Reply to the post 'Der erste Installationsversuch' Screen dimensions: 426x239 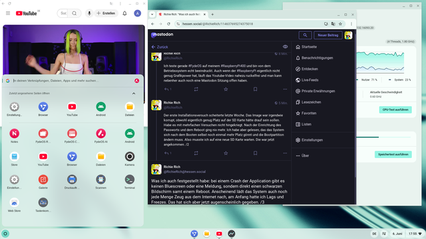click(x=166, y=153)
